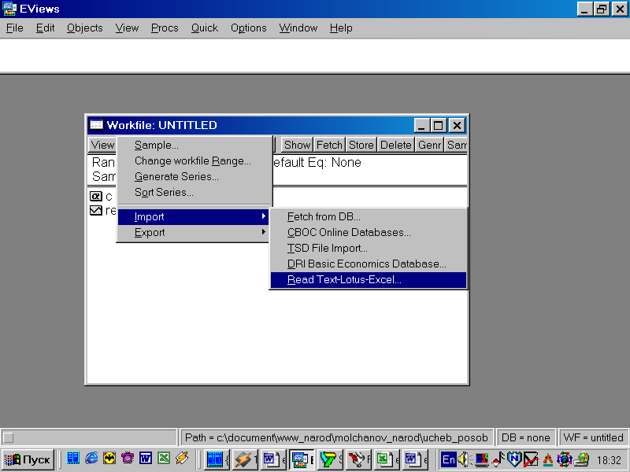Viewport: 630px width, 472px height.
Task: Expand the Import submenu arrow
Action: [264, 216]
